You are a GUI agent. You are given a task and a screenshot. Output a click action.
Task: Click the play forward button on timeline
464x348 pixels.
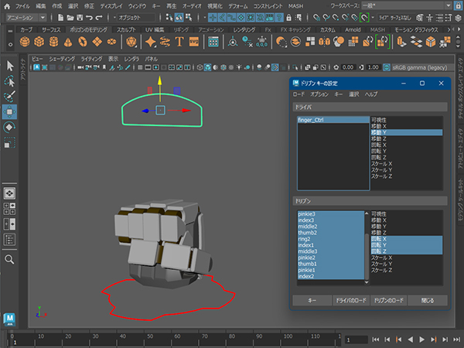pos(422,339)
